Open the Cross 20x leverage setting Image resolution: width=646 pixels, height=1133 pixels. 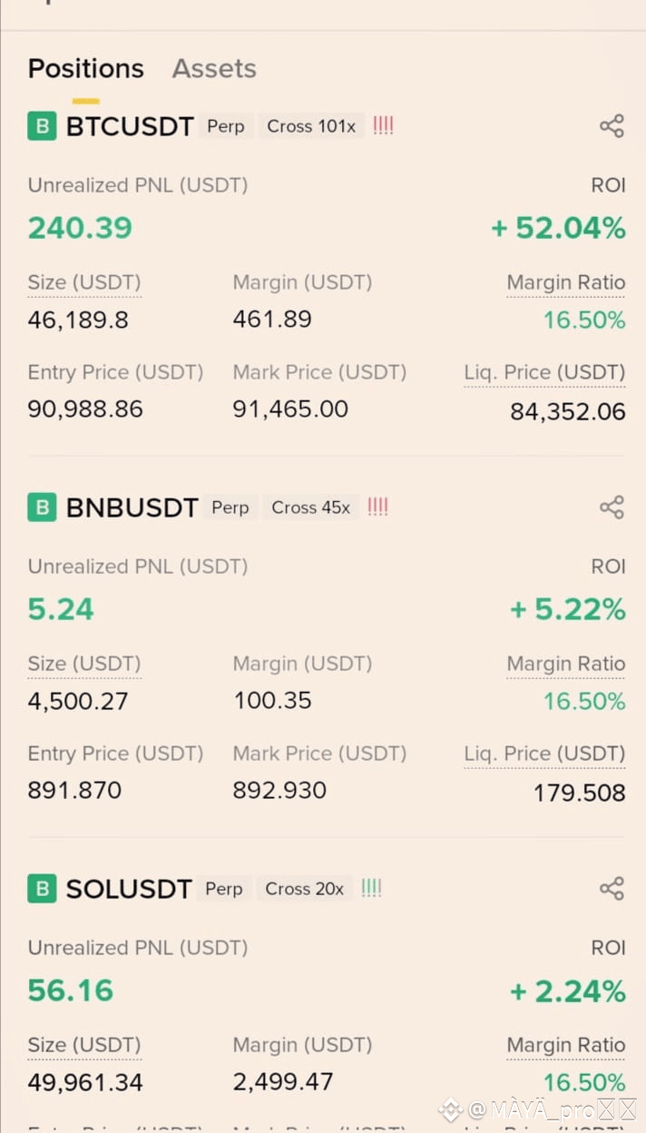click(305, 889)
